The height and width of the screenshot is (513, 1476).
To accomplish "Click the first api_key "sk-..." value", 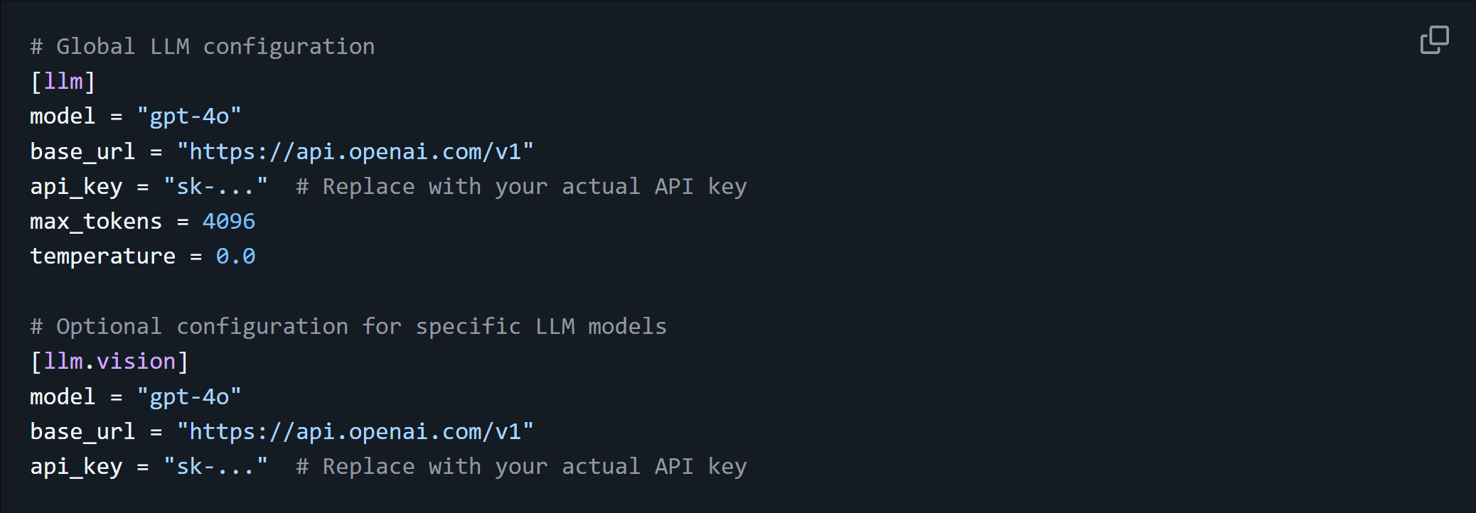I will tap(215, 186).
